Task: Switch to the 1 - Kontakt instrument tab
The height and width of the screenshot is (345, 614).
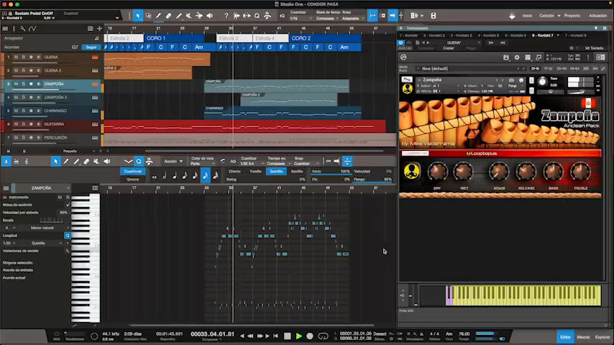Action: point(408,36)
